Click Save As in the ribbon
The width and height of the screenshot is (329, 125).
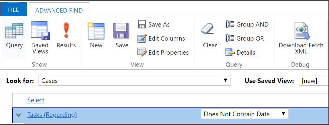pos(154,25)
